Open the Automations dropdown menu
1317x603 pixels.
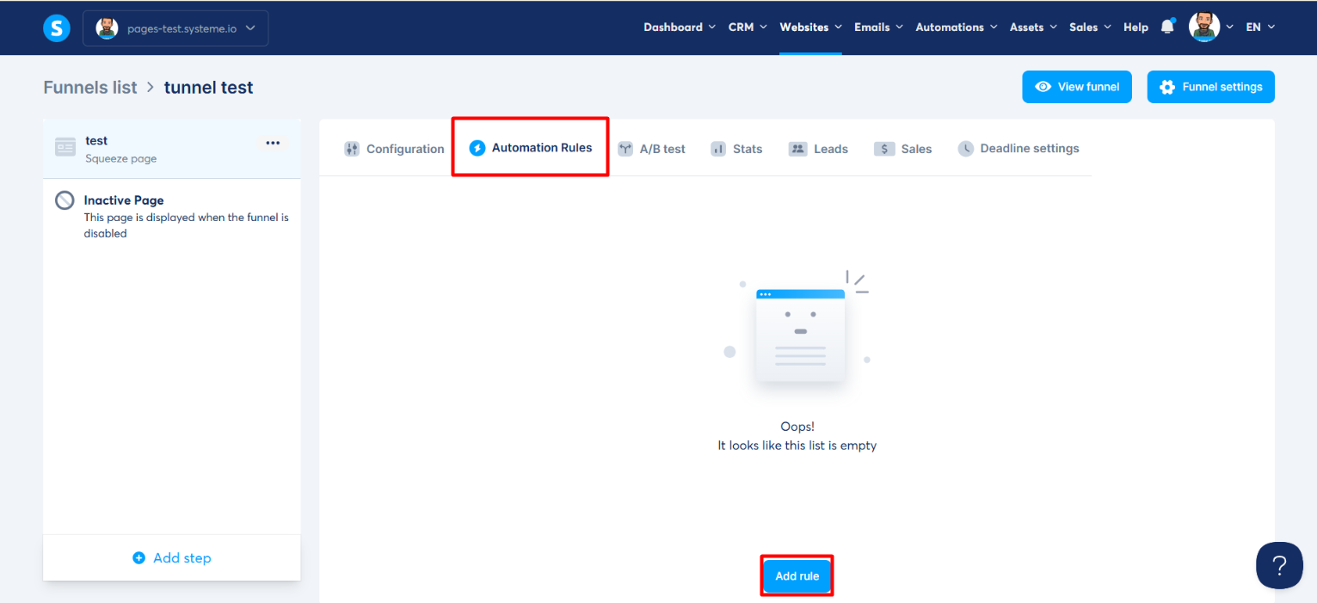[957, 28]
